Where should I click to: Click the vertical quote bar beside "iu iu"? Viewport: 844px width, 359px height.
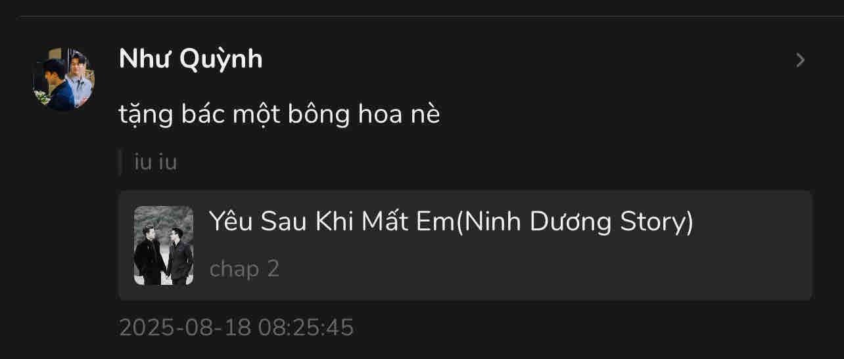(120, 162)
